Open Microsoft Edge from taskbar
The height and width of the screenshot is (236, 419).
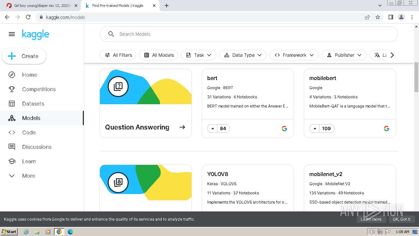pyautogui.click(x=70, y=232)
